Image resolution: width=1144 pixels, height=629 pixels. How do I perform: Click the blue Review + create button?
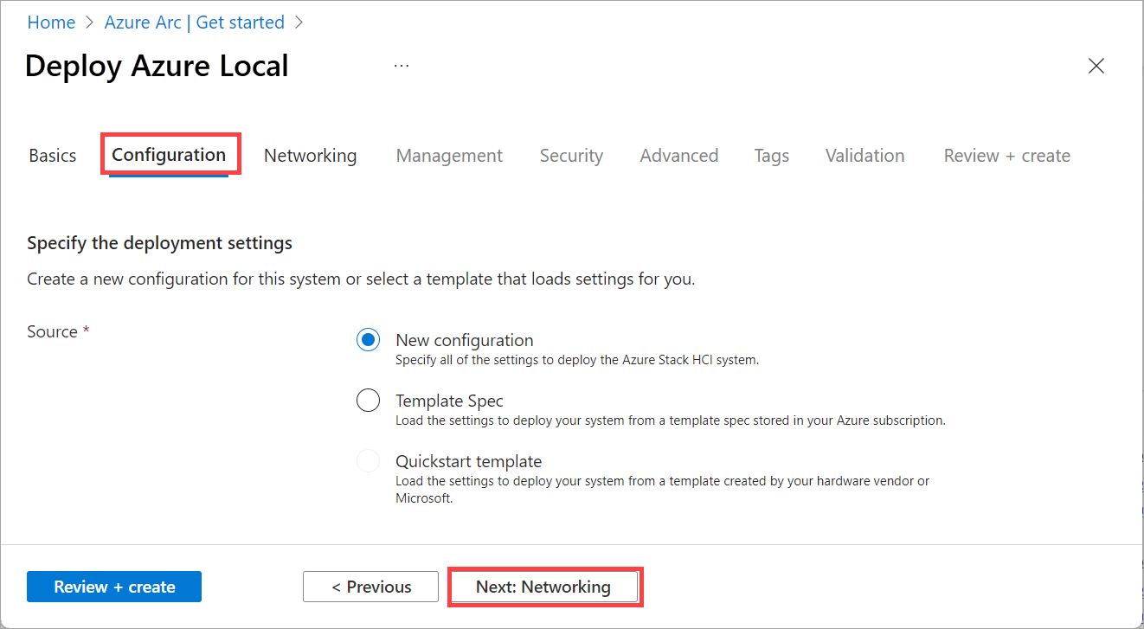pos(114,587)
